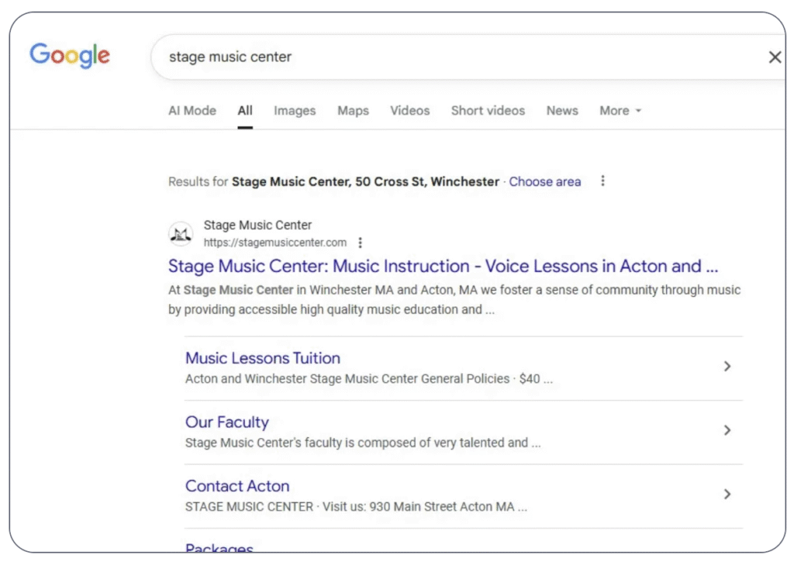
Task: Switch to the News tab
Action: click(x=562, y=110)
